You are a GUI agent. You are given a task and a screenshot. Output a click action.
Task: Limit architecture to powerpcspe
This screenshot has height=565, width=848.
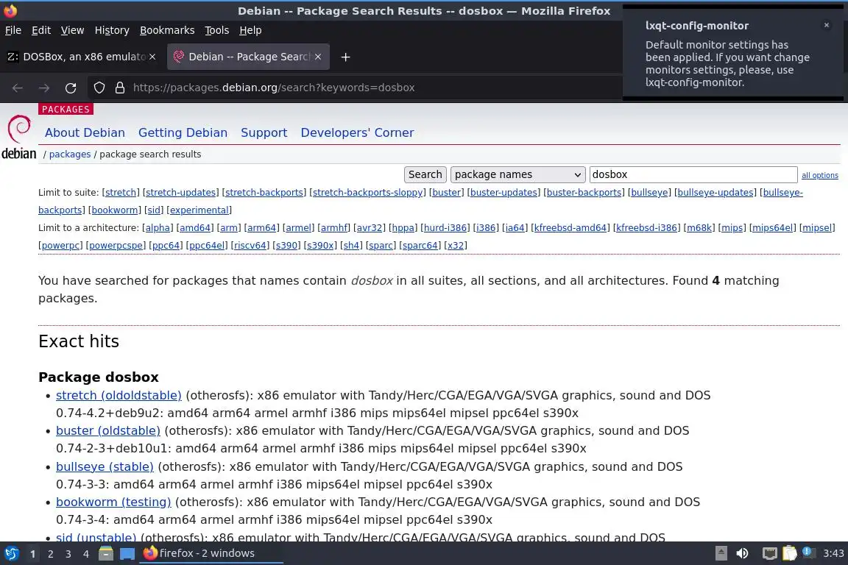pos(115,246)
